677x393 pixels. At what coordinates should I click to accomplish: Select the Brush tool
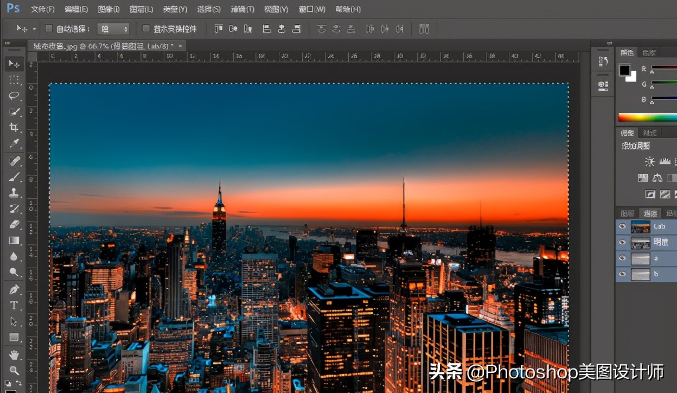14,176
